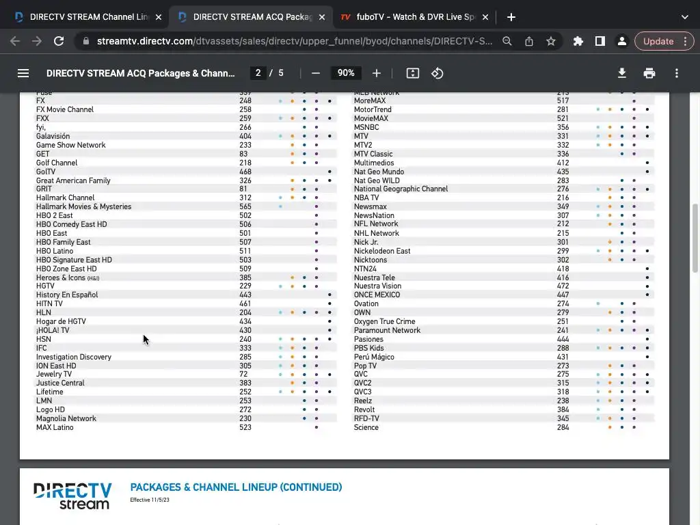Zoom out the PDF with minus
This screenshot has height=525, width=700.
pos(316,73)
